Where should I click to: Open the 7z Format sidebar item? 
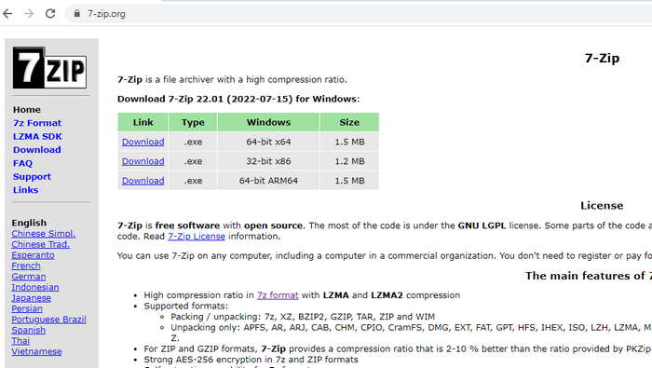click(x=37, y=123)
